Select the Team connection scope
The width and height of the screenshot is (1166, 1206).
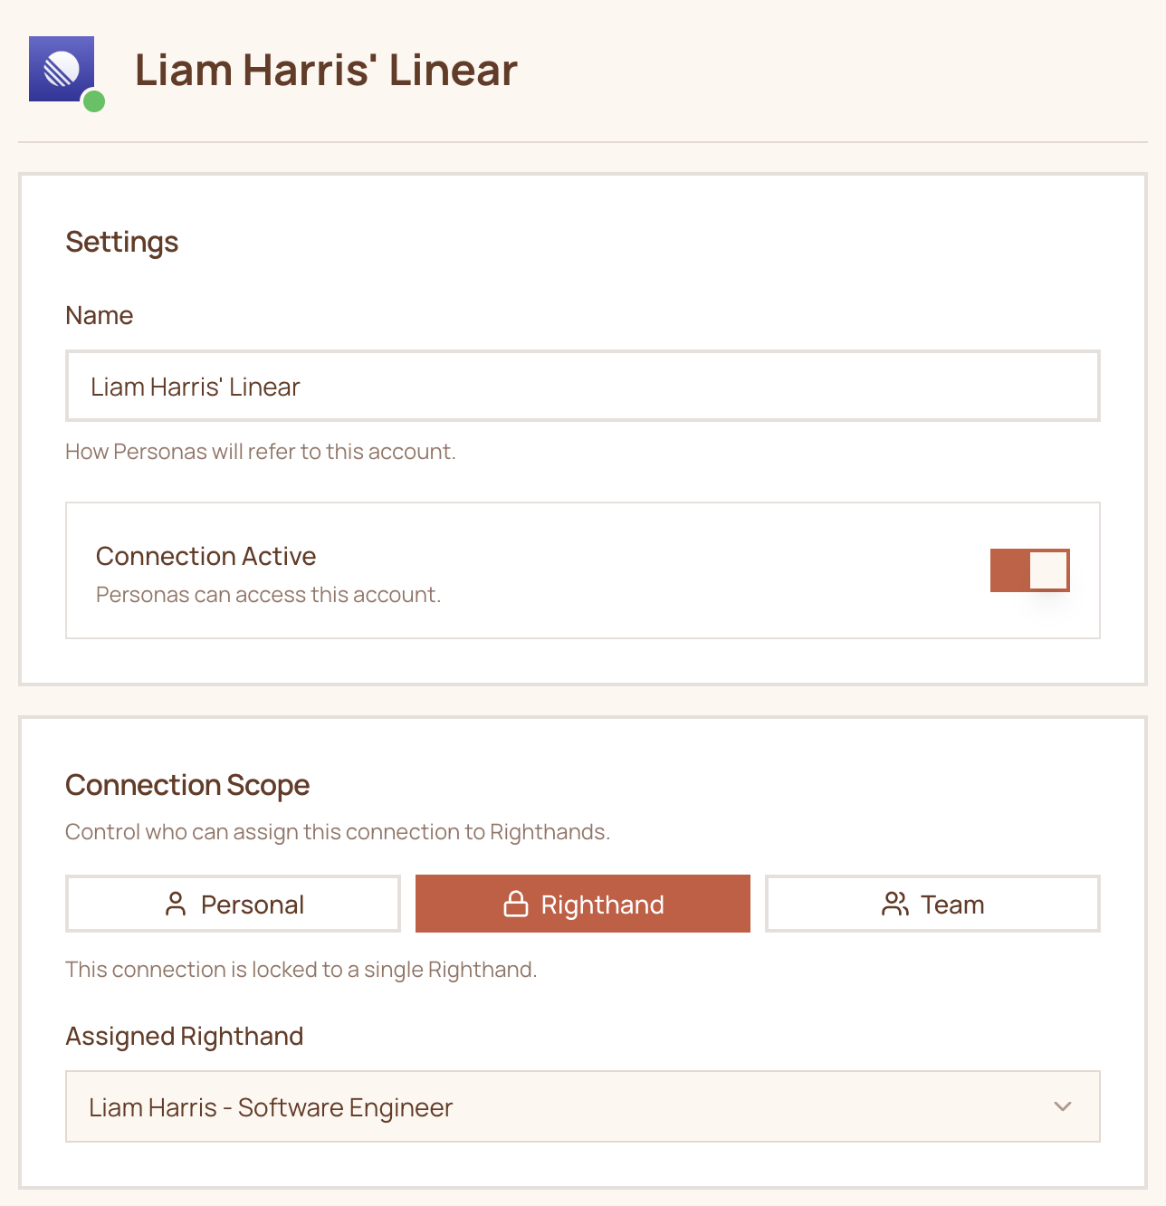[x=932, y=903]
